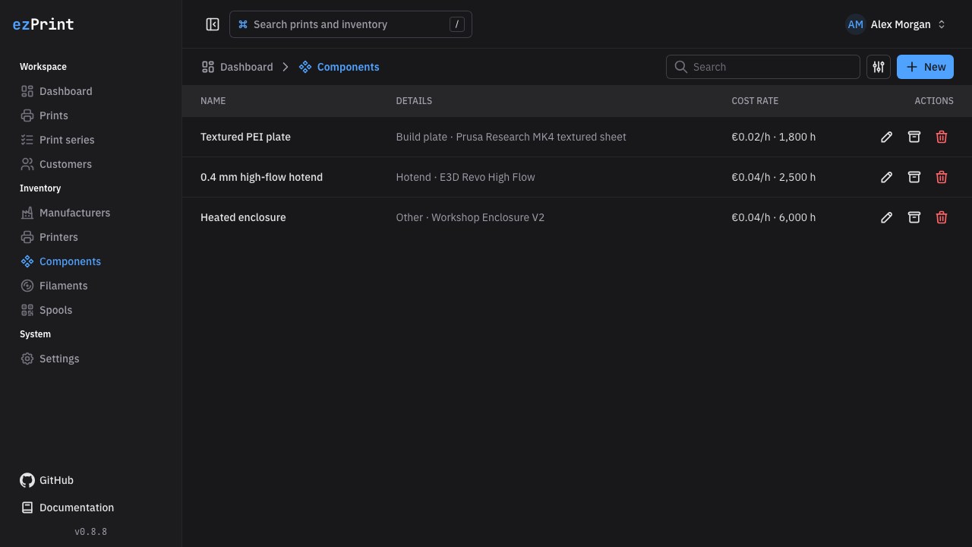Image resolution: width=972 pixels, height=547 pixels.
Task: Collapse the sidebar panel toggle icon
Action: 213,24
